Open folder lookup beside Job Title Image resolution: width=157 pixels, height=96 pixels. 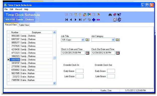coord(87,40)
